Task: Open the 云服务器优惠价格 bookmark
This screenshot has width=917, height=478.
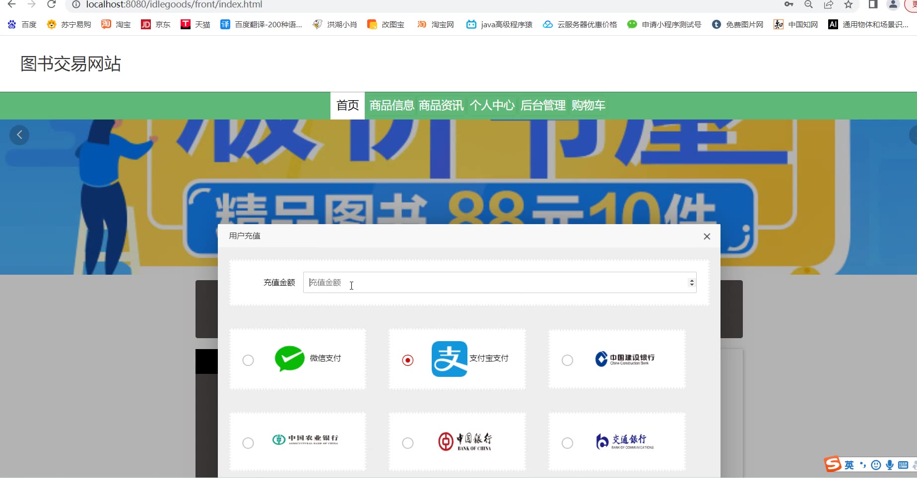Action: [x=580, y=24]
